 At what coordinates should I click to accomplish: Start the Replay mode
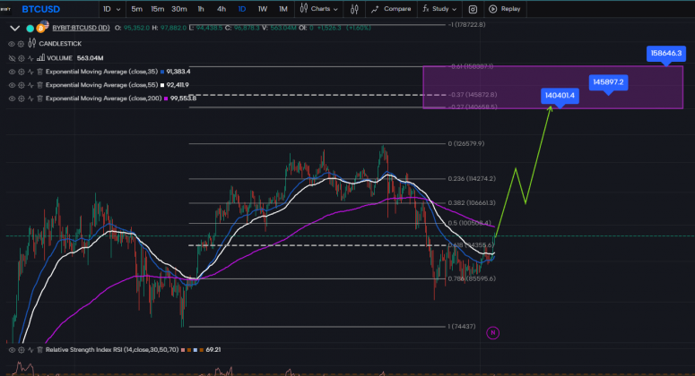click(x=504, y=9)
